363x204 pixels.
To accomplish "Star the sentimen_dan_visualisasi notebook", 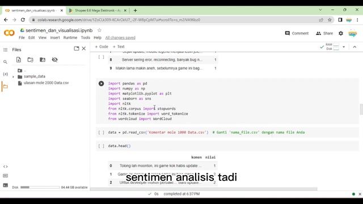I will (99, 30).
